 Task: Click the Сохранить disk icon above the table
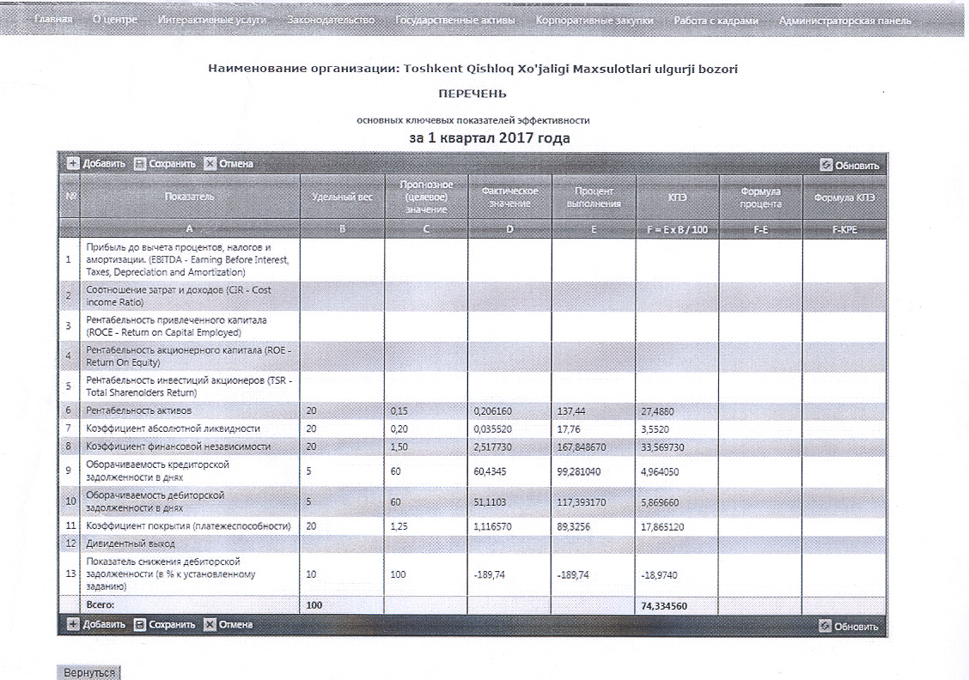tap(140, 163)
